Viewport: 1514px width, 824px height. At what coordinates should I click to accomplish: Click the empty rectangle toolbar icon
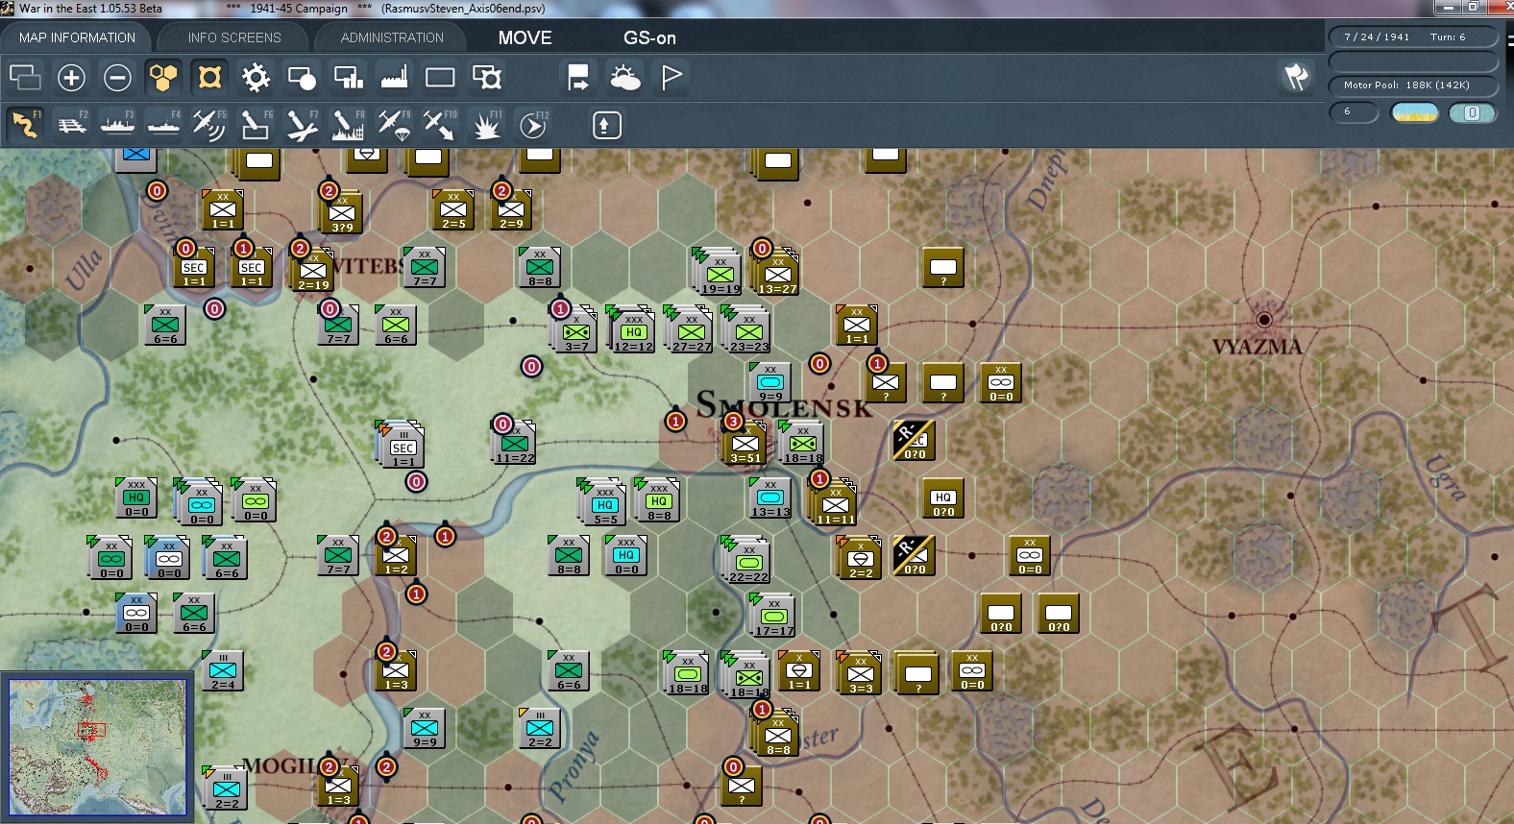440,77
